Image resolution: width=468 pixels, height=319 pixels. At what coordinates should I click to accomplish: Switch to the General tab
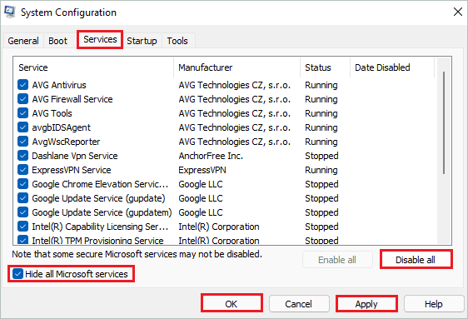click(23, 41)
